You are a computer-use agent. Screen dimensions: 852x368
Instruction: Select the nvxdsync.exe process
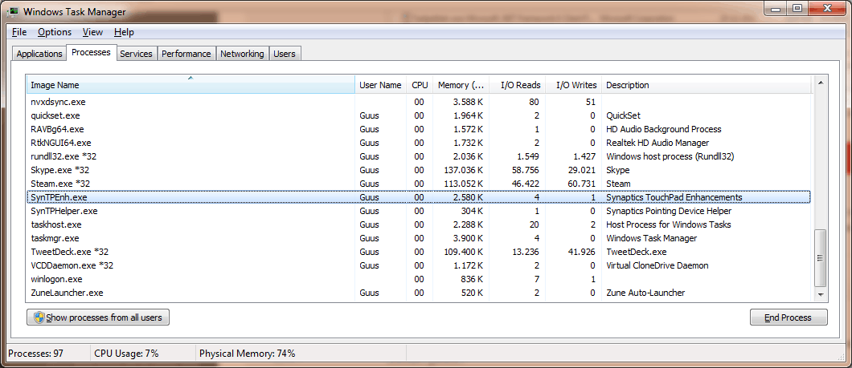[x=419, y=102]
